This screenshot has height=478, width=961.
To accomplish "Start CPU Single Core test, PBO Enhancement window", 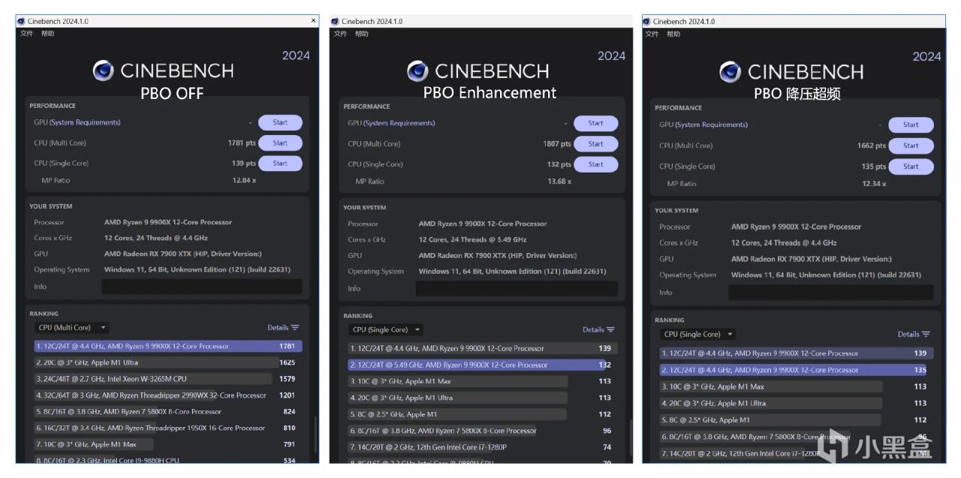I will click(x=595, y=164).
